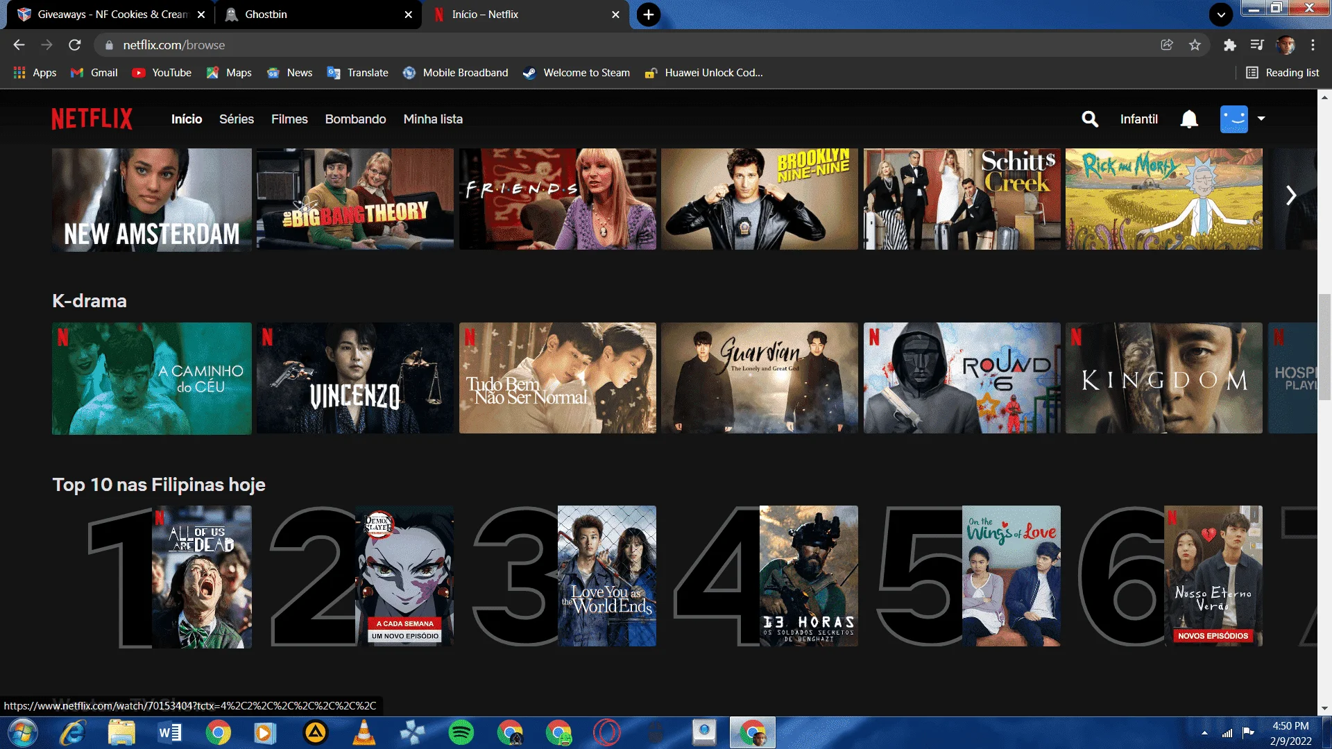Open the Vincenzo thumbnail

click(355, 379)
